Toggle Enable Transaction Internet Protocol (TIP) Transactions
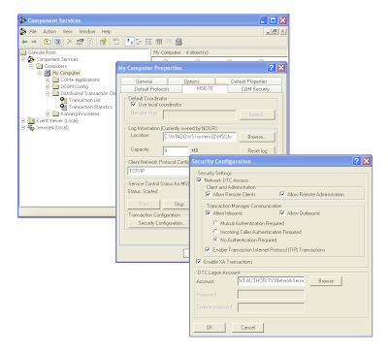The width and height of the screenshot is (388, 354). point(208,249)
